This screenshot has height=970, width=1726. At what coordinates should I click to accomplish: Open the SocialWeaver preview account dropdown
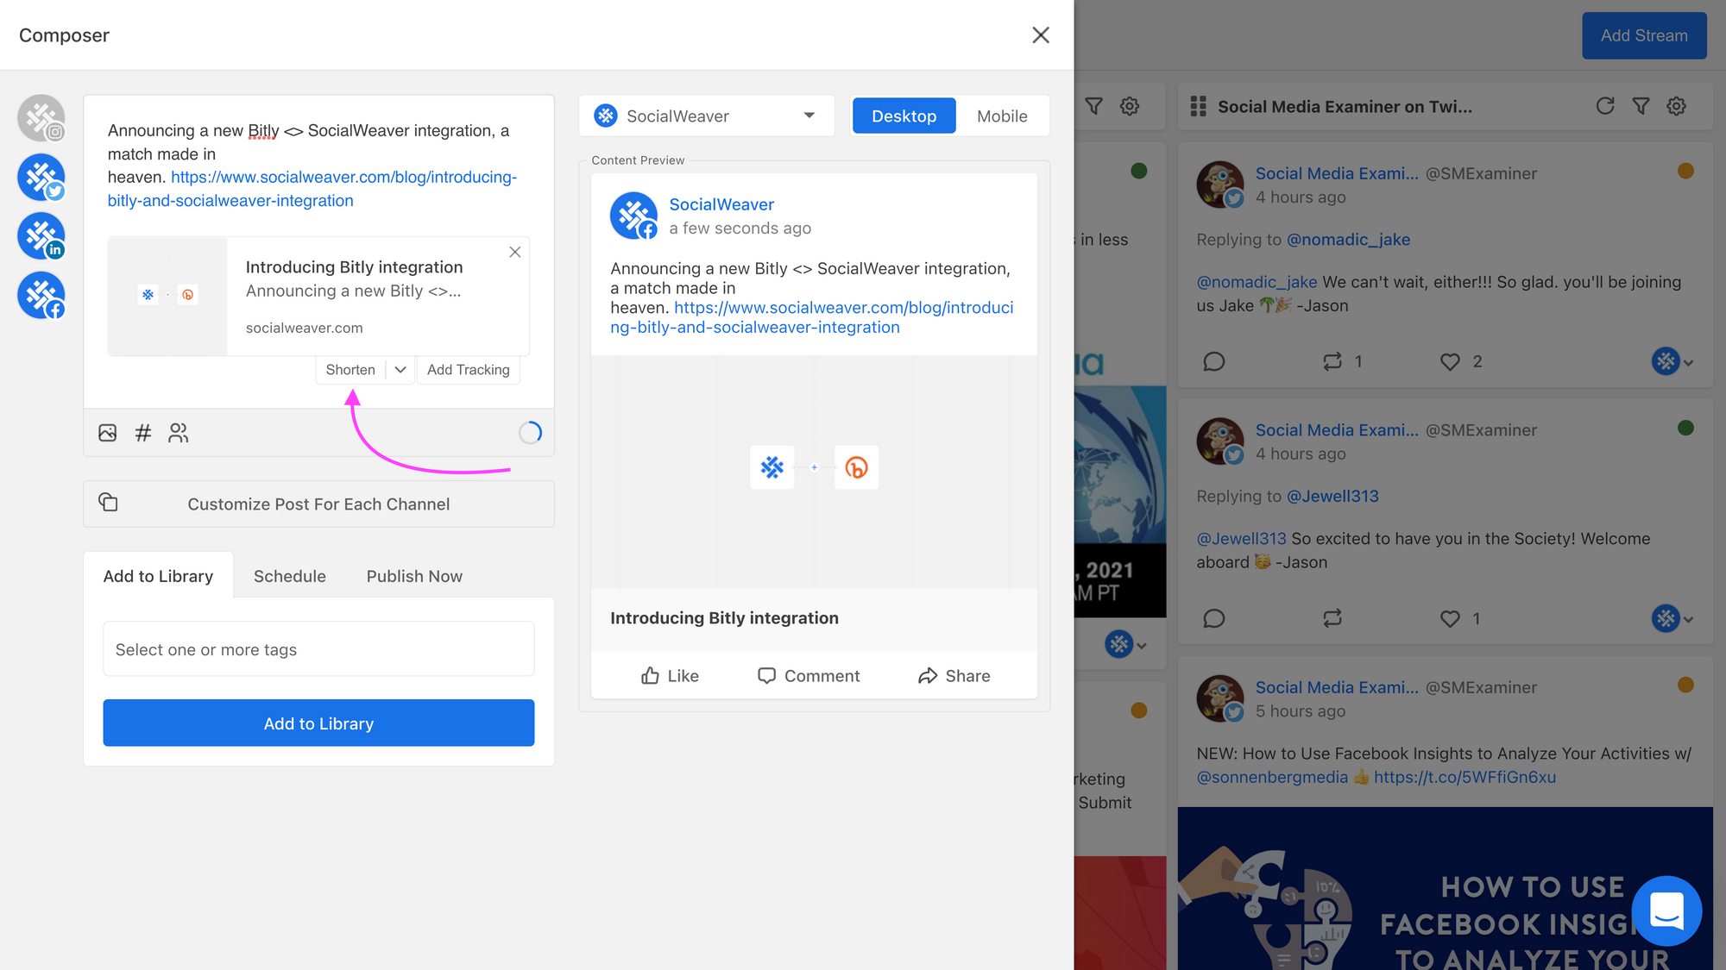pos(706,116)
